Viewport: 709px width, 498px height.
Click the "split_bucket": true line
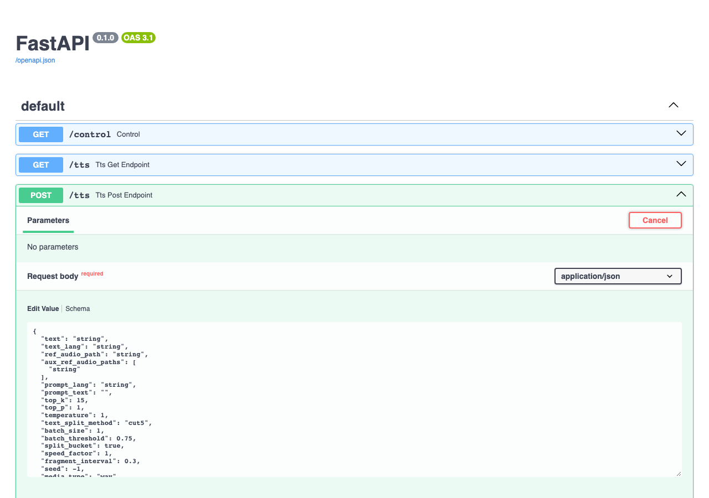coord(83,445)
